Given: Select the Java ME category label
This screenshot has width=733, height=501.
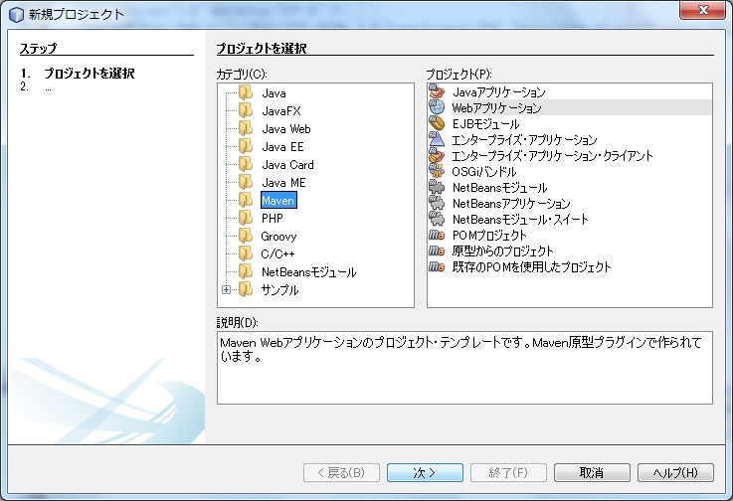Looking at the screenshot, I should point(283,182).
